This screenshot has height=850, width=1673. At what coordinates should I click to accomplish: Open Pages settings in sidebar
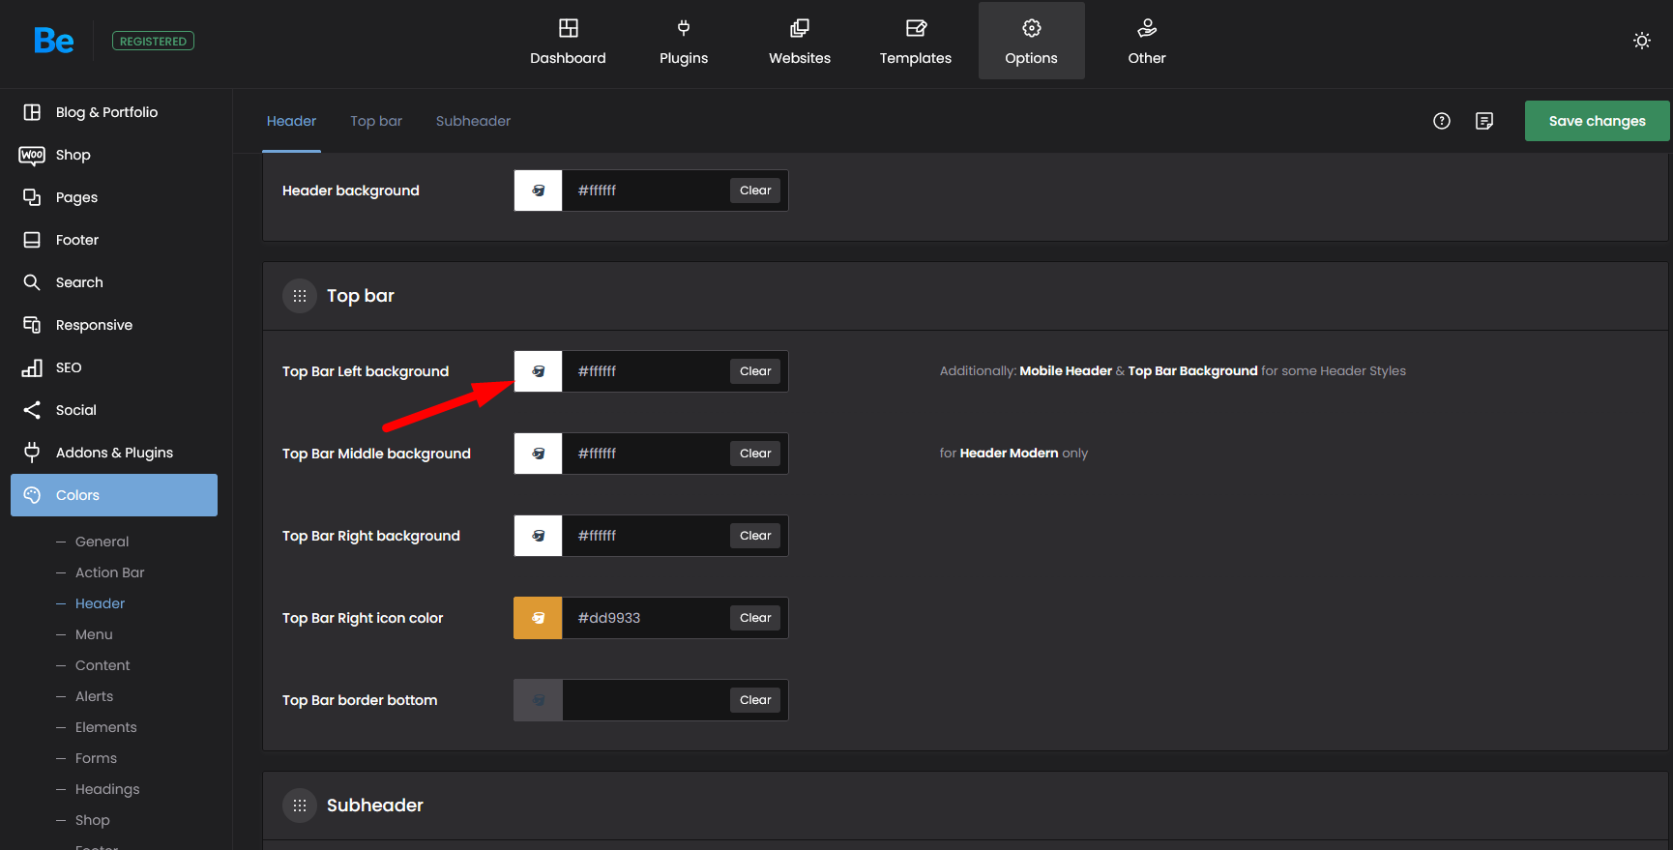click(114, 197)
